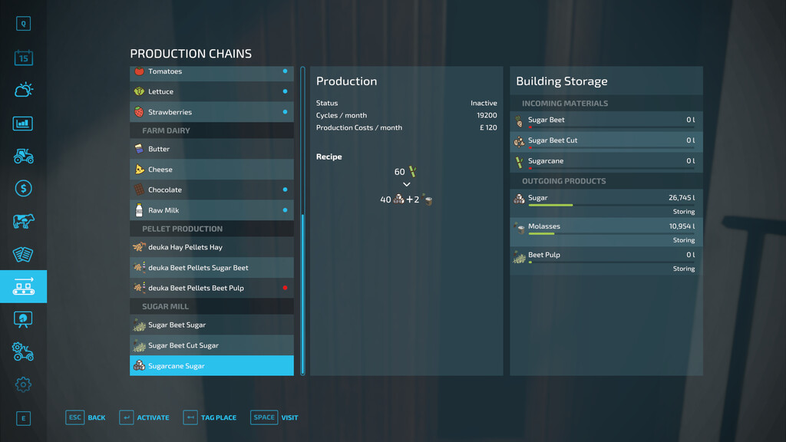View statistics via the bar chart icon
This screenshot has width=786, height=442.
(x=24, y=122)
